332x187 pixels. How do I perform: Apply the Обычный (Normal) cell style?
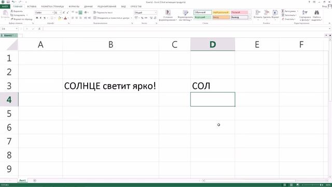pyautogui.click(x=203, y=12)
